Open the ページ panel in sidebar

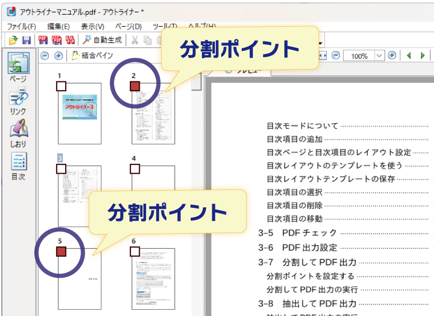18,67
